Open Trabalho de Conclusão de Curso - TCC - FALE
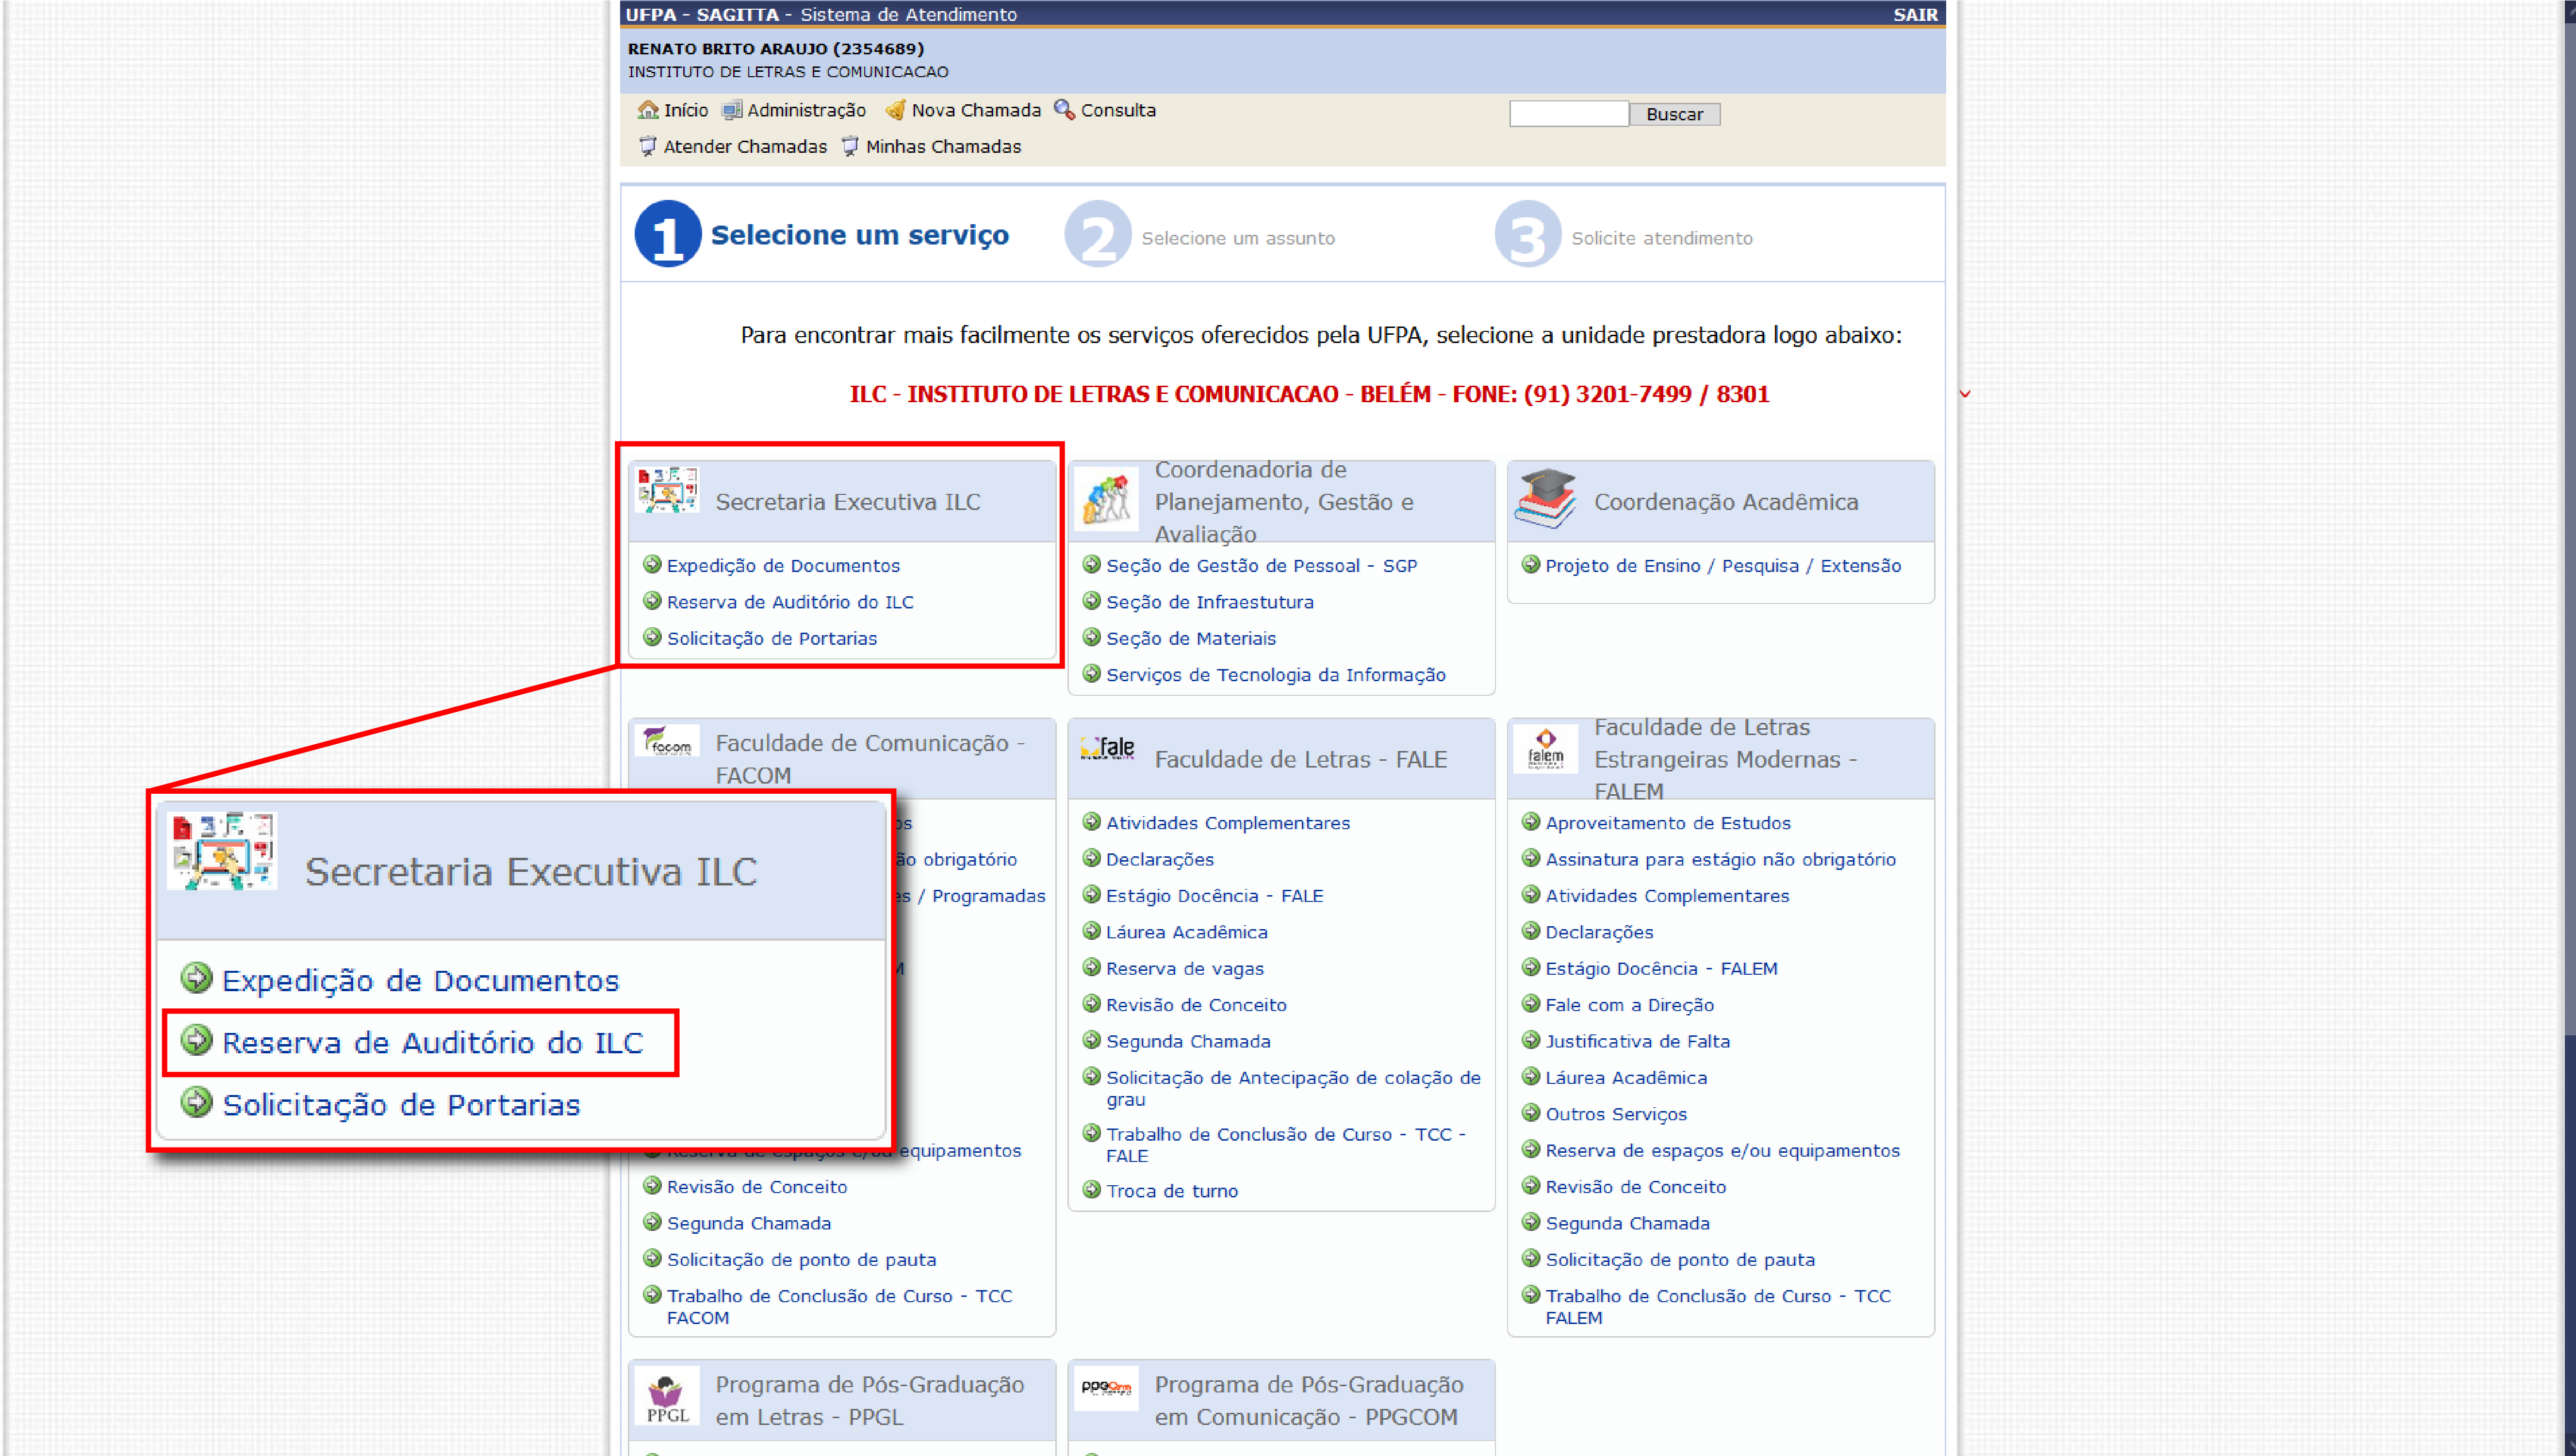The image size is (2576, 1456). [x=1285, y=1144]
